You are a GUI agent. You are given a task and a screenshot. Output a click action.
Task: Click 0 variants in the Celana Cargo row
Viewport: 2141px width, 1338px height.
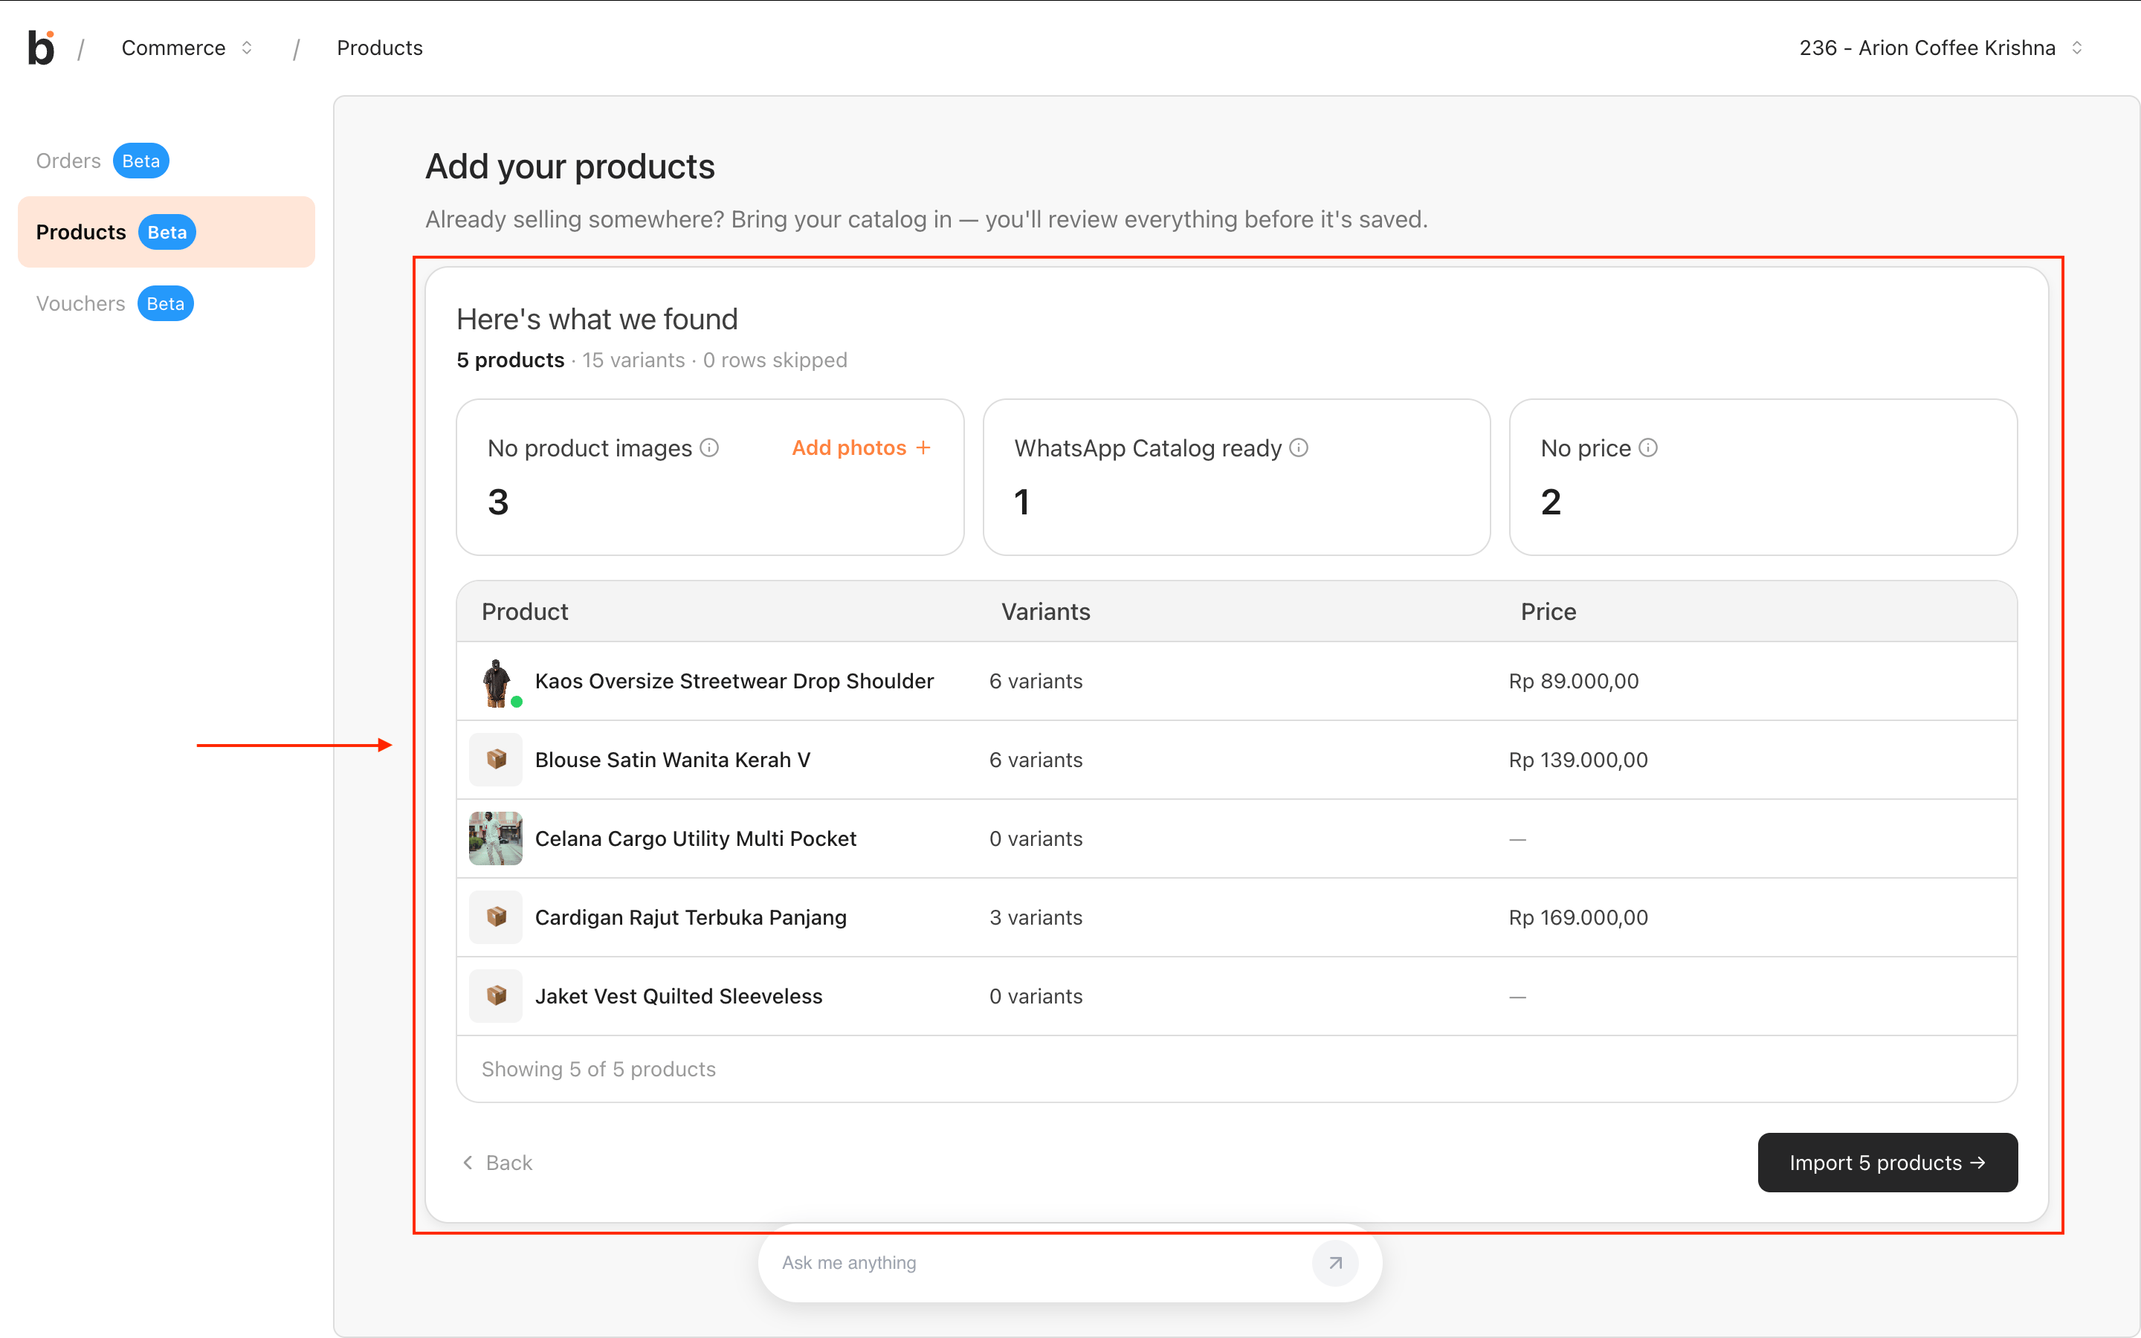point(1036,839)
